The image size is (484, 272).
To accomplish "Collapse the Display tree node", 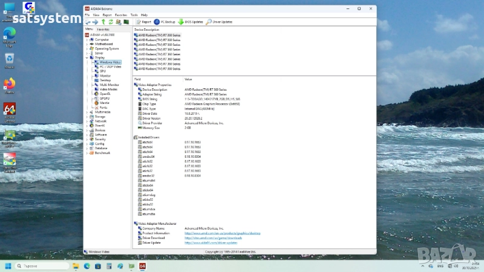I will (87, 57).
